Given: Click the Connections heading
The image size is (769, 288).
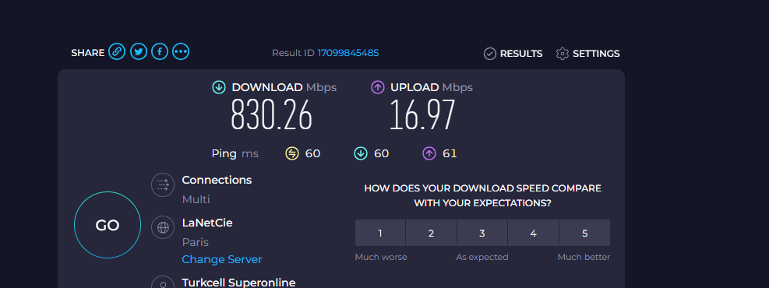Looking at the screenshot, I should point(217,181).
